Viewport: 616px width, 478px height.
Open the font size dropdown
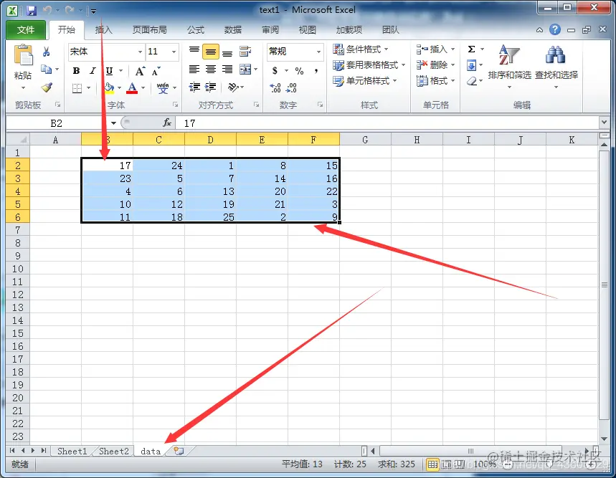[174, 52]
